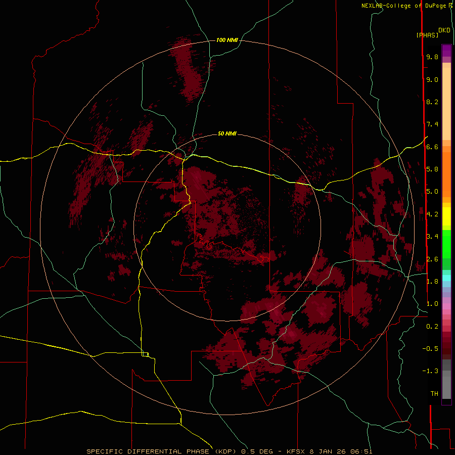Click the 6.6 value on the scale

pyautogui.click(x=432, y=147)
